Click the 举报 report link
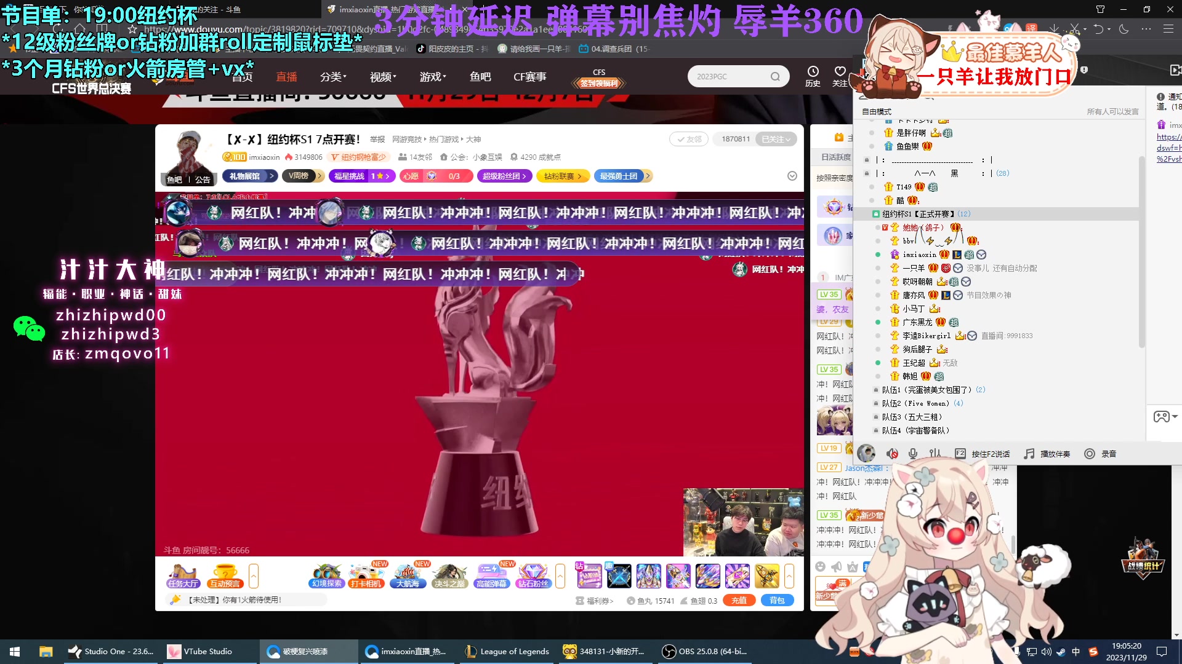 click(x=377, y=140)
